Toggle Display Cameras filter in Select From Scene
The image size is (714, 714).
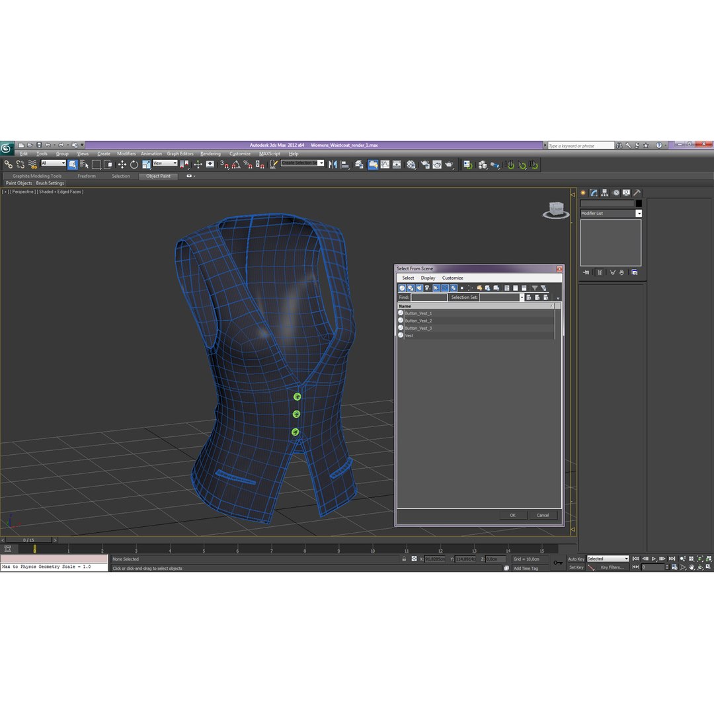click(428, 288)
